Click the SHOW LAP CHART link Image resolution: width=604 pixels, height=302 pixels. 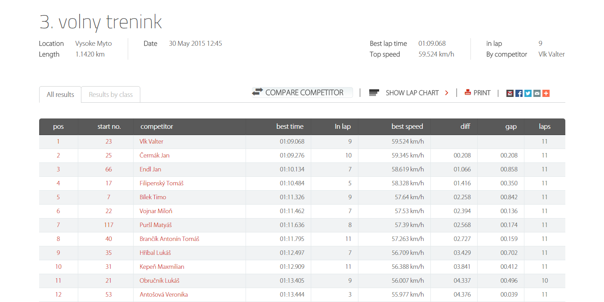click(x=412, y=93)
